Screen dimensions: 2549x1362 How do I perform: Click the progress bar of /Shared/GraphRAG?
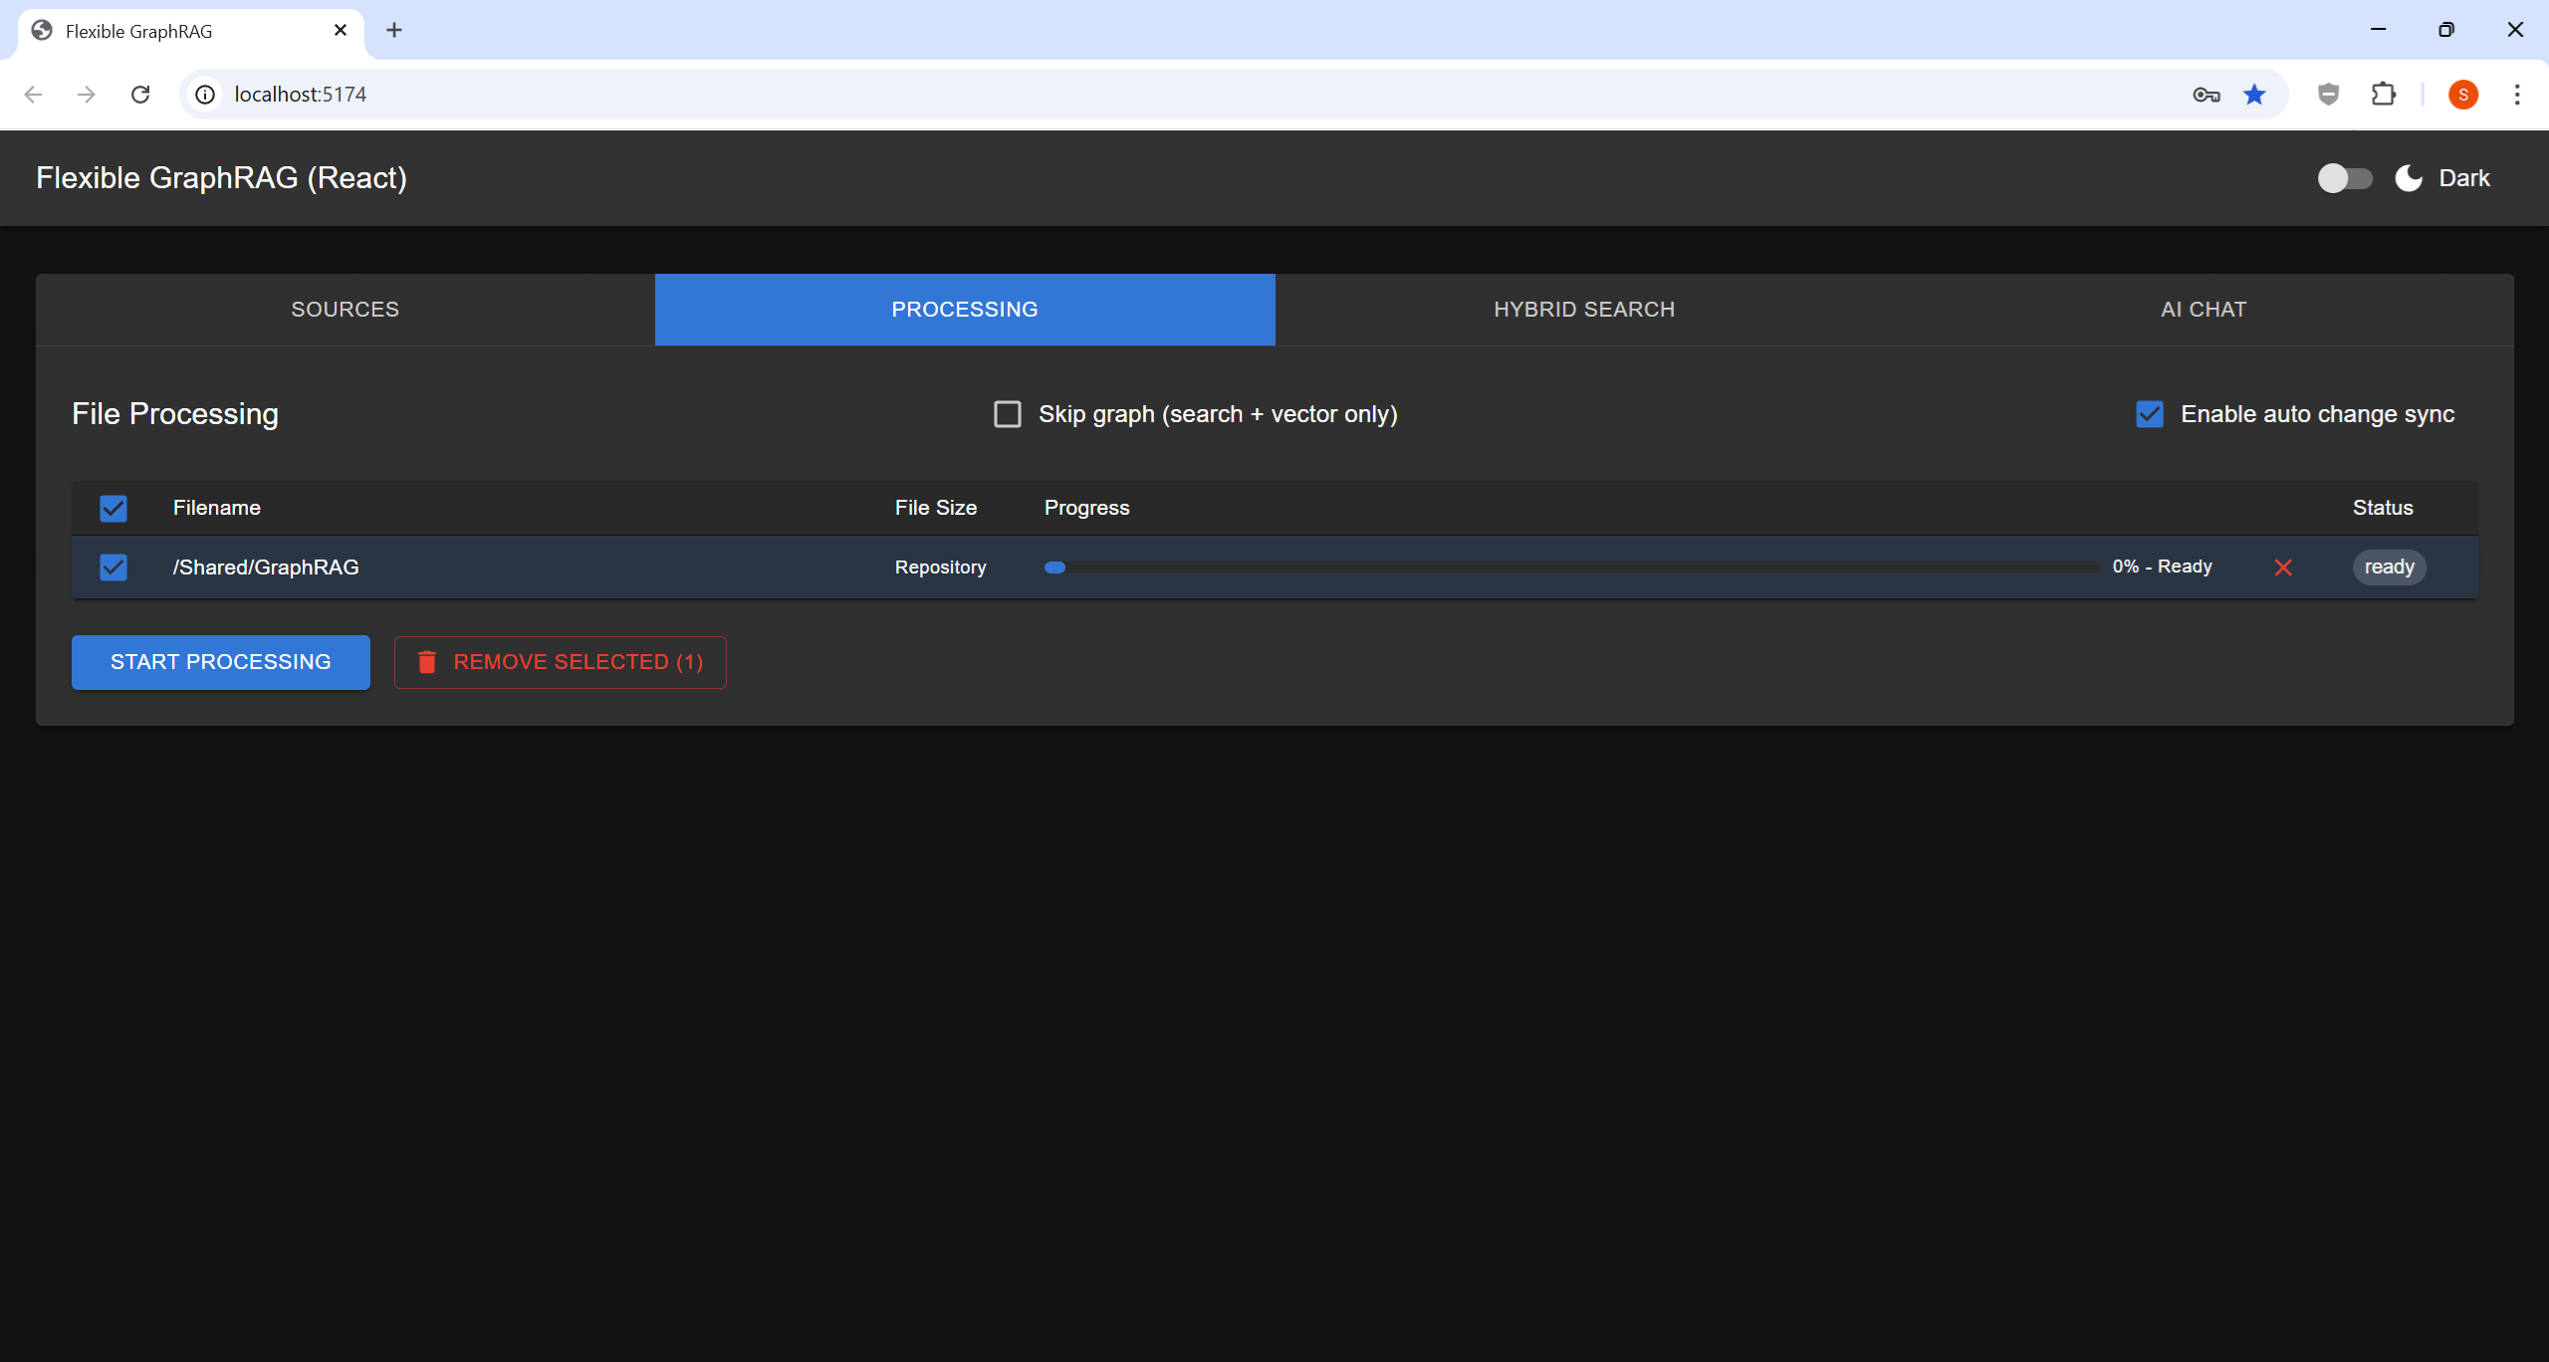1573,567
